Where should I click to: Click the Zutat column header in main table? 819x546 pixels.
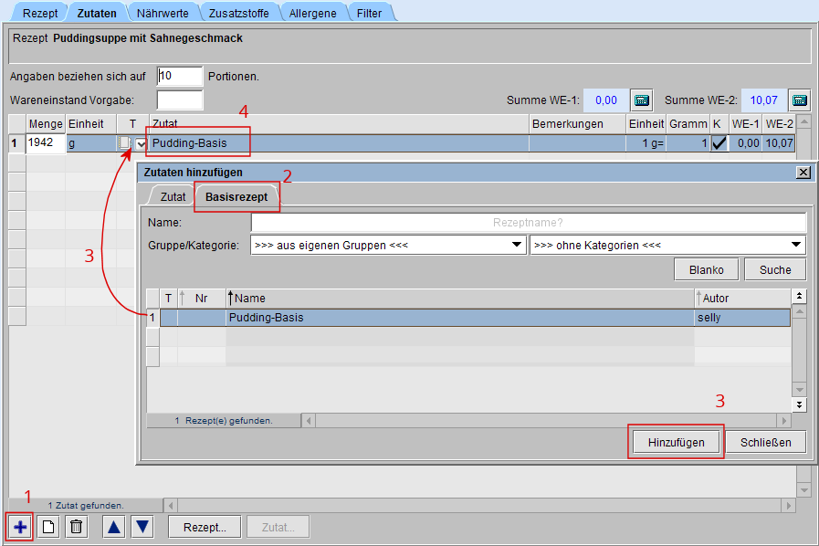[339, 124]
